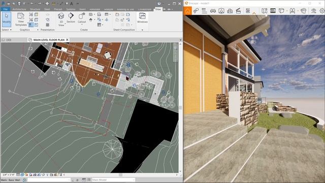
Task: Toggle Thin Lines icon in Graphics panel
Action: pyautogui.click(x=31, y=25)
